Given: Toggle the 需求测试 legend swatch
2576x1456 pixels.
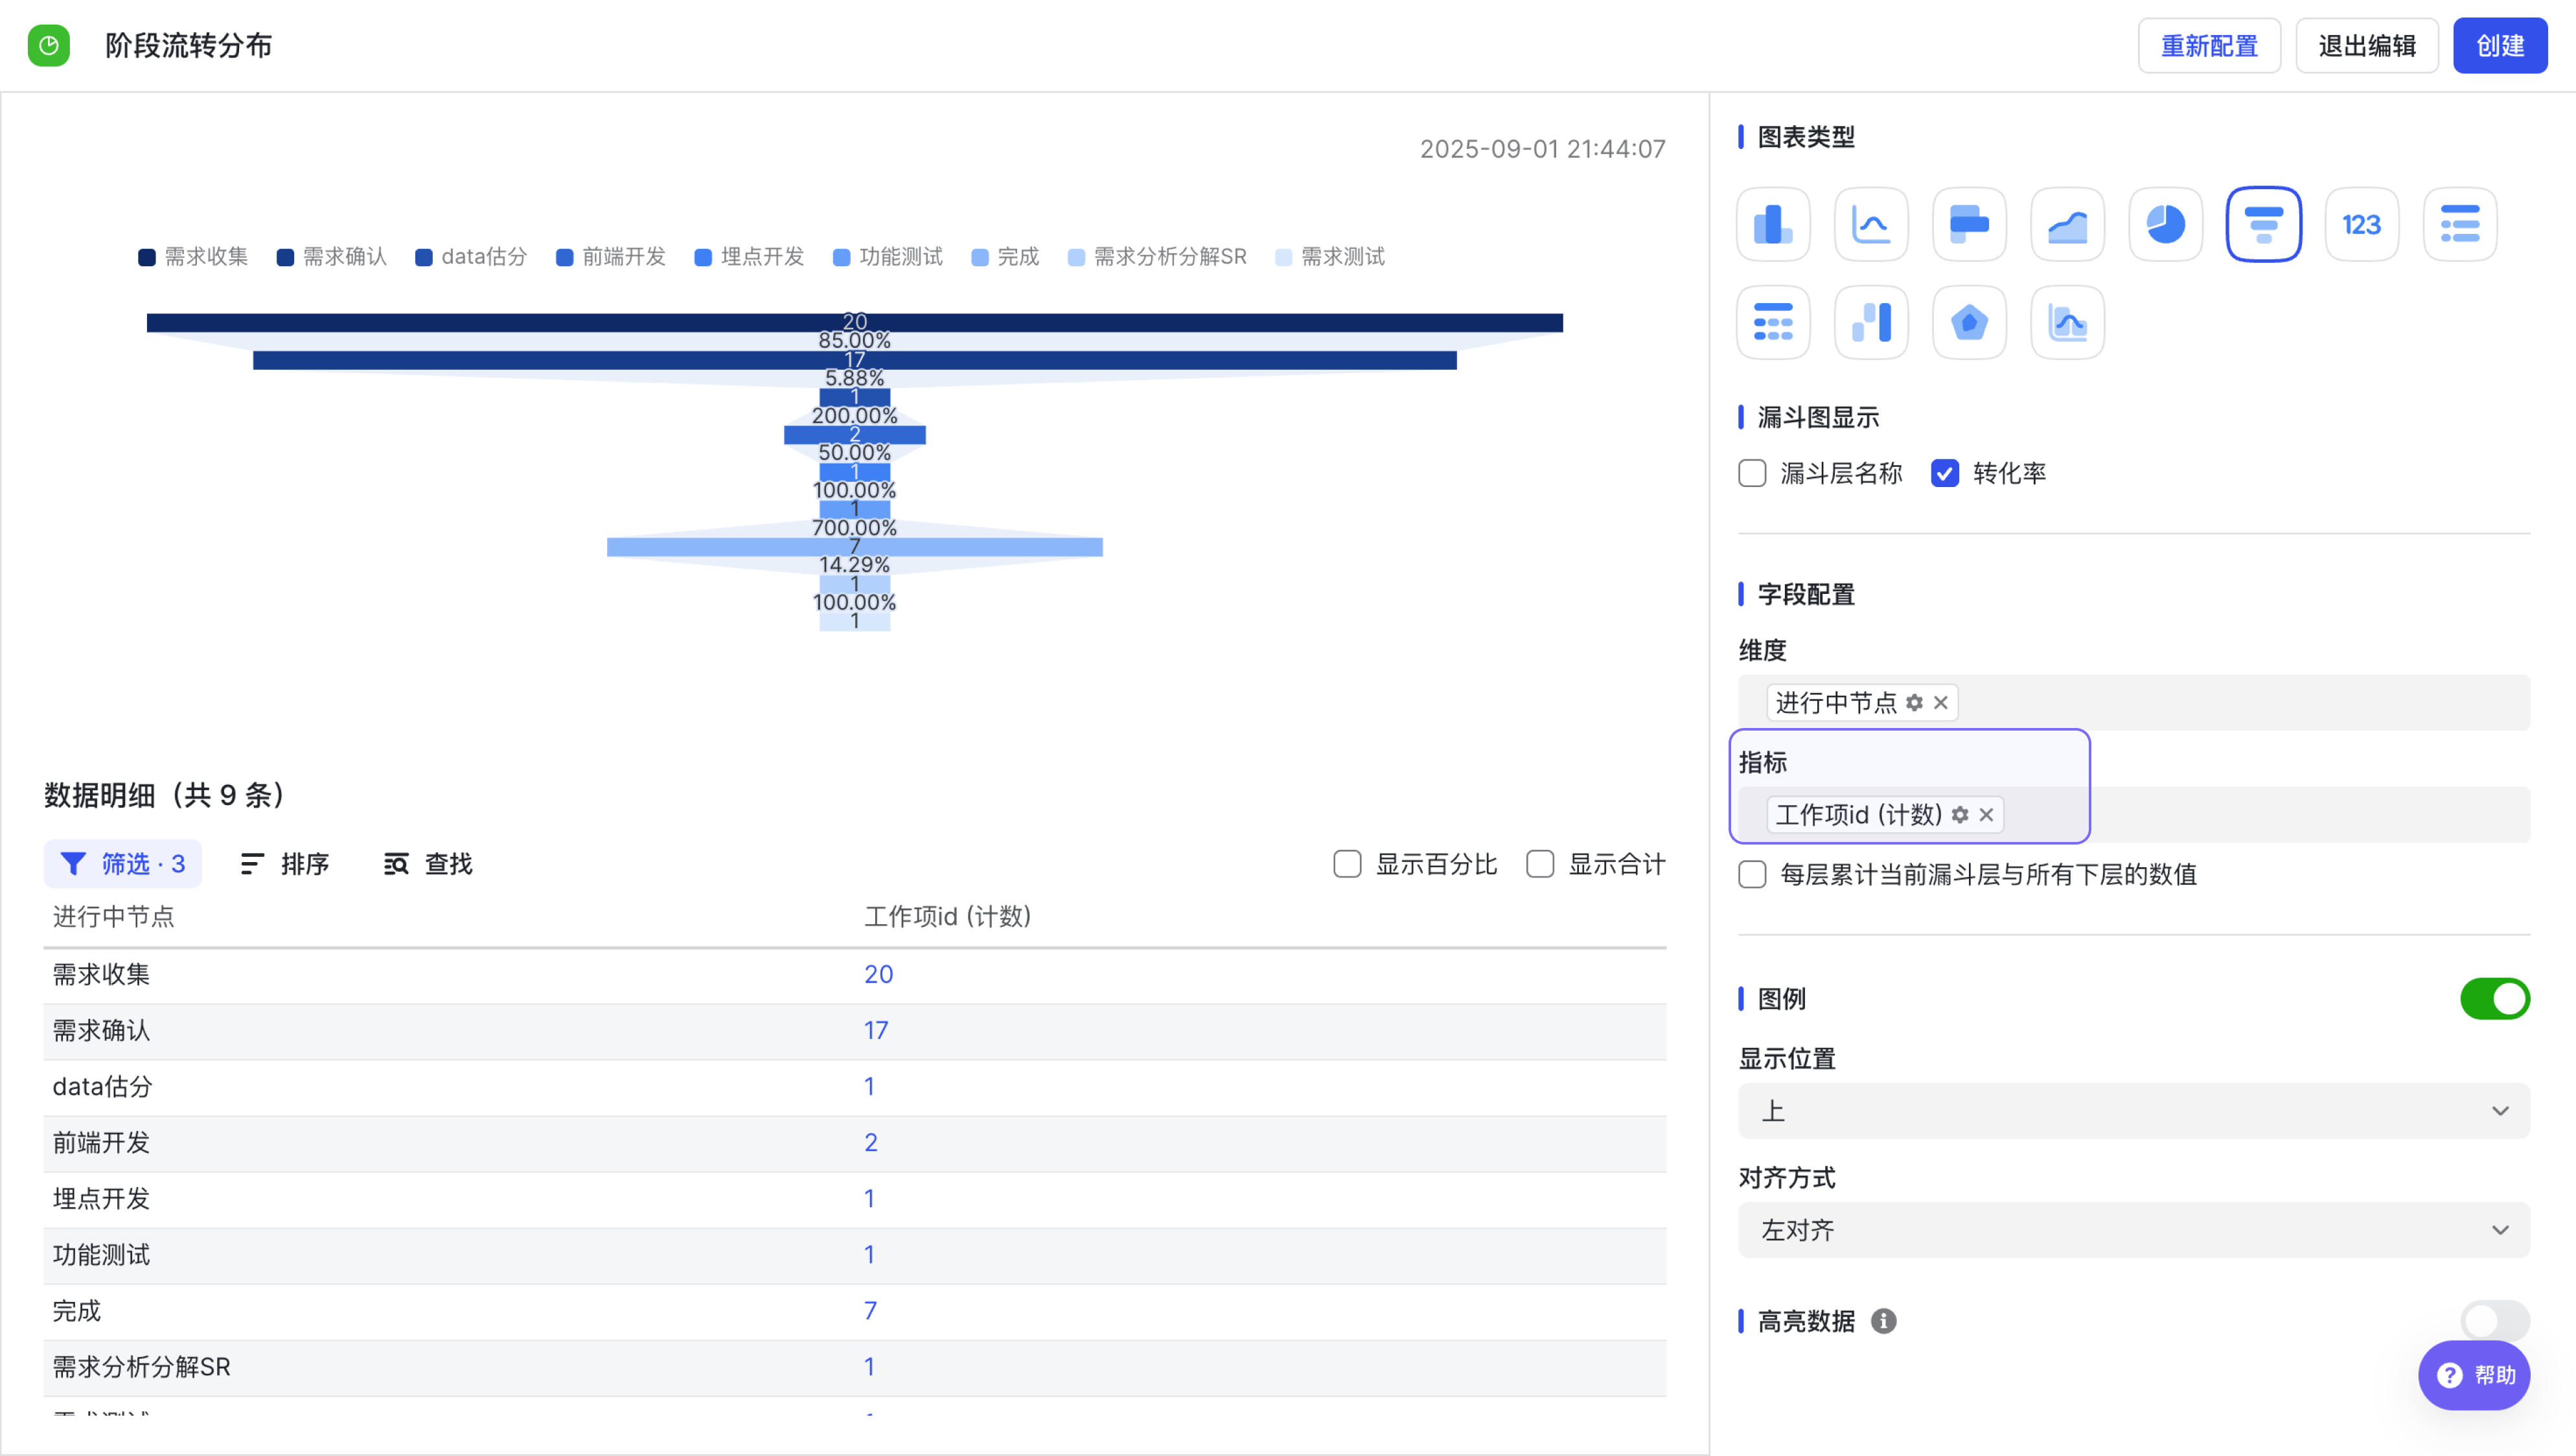Looking at the screenshot, I should point(1284,257).
